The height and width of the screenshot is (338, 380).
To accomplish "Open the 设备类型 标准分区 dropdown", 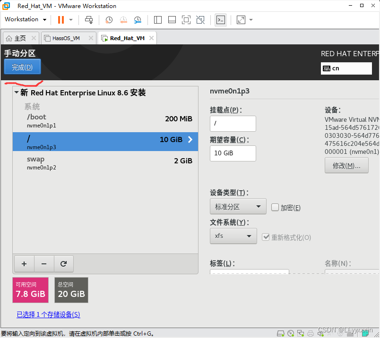I will pos(238,206).
